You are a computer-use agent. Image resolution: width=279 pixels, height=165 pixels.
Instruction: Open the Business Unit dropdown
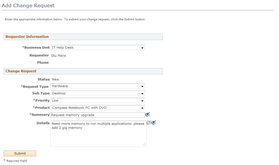tap(98, 47)
